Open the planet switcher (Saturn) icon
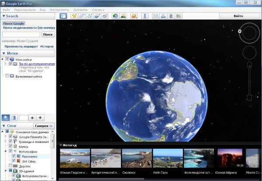 (134, 16)
